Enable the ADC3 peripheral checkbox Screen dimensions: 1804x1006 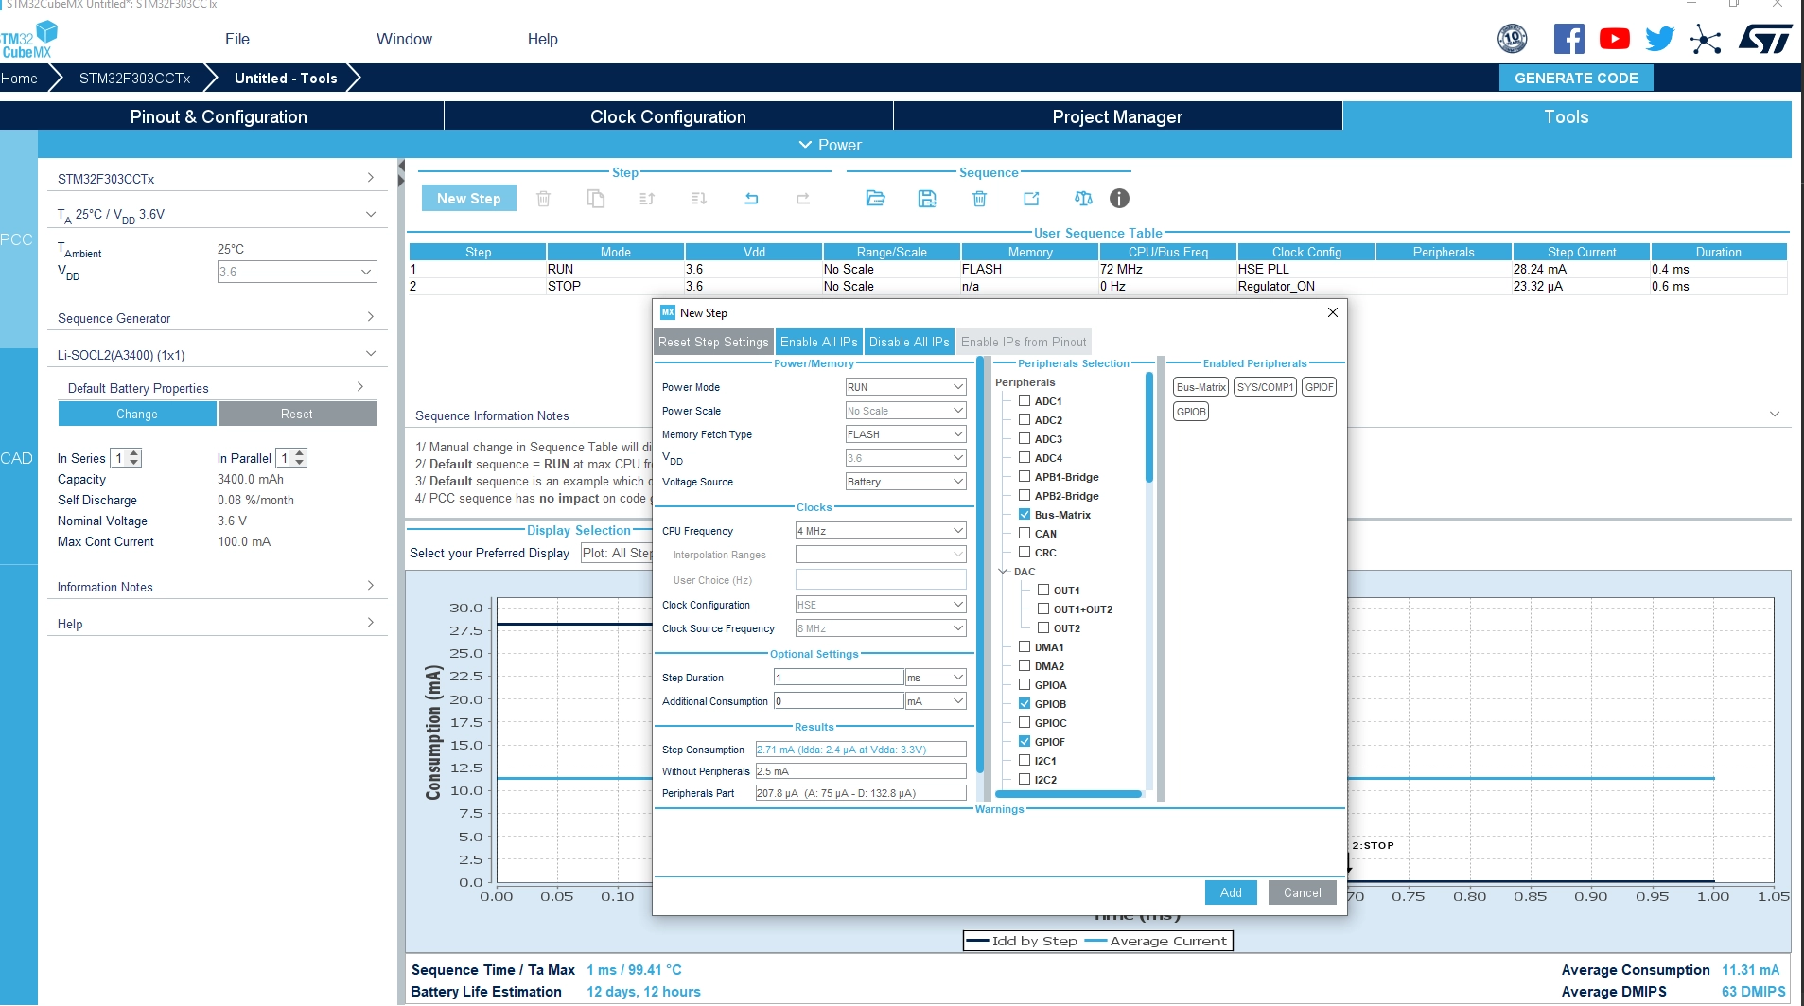[1025, 438]
